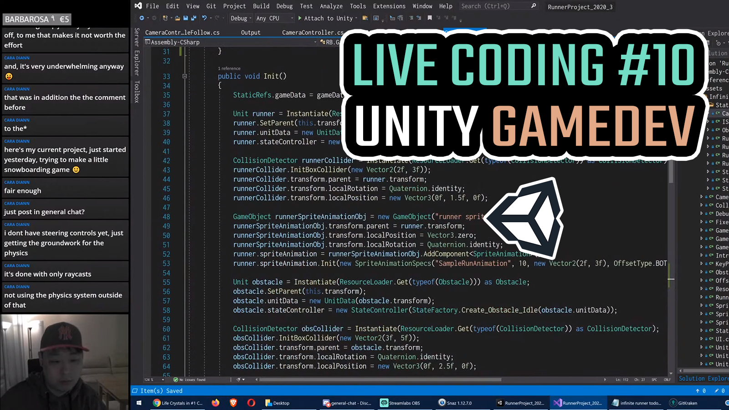
Task: Navigate backward with the back arrow icon
Action: coord(142,18)
